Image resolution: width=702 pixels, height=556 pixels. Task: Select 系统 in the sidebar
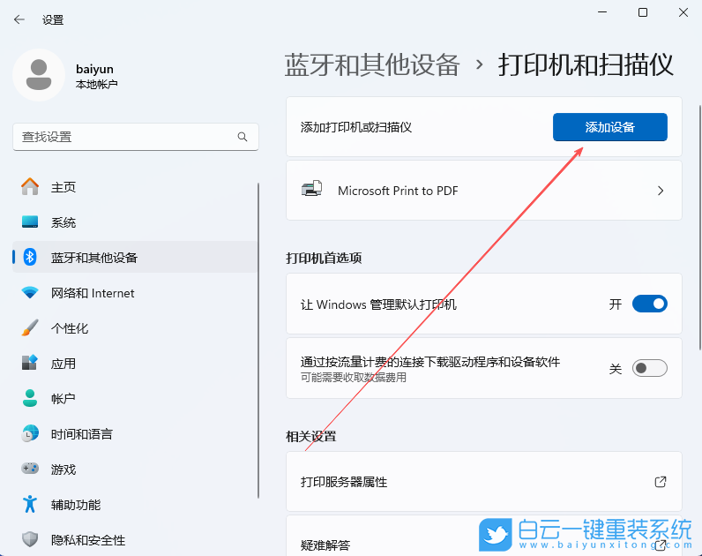[134, 222]
